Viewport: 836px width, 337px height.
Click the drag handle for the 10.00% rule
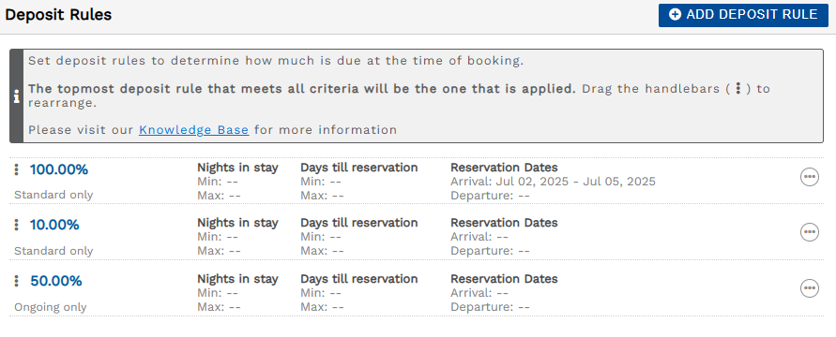[x=17, y=225]
